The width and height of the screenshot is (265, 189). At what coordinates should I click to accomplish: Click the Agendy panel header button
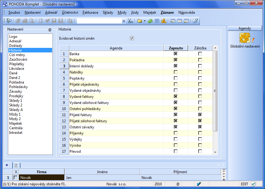pyautogui.click(x=245, y=28)
